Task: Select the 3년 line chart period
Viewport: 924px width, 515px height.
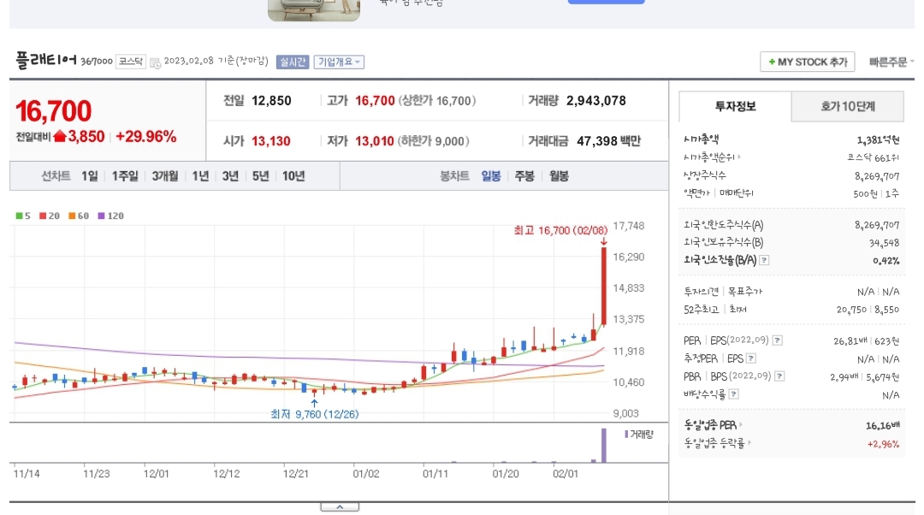Action: 230,175
